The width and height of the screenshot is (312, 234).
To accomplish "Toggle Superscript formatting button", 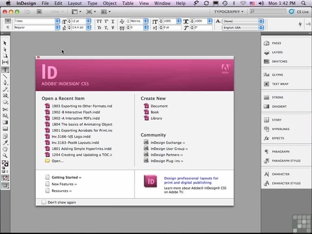I will 107,21.
